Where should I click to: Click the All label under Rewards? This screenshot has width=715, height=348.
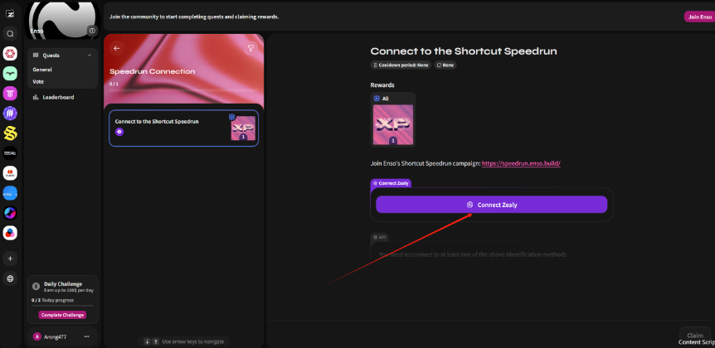(x=386, y=99)
